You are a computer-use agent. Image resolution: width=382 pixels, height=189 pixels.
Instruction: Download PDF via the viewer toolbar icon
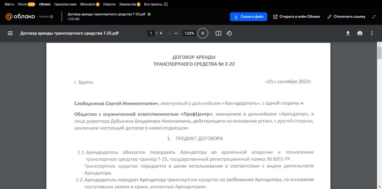348,33
